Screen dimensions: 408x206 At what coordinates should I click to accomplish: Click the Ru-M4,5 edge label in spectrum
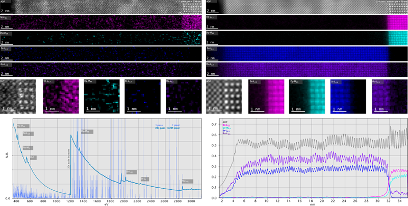click(23, 126)
